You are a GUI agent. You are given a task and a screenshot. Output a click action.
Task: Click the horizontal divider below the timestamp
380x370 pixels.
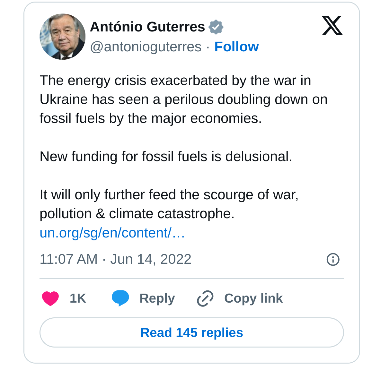point(191,279)
